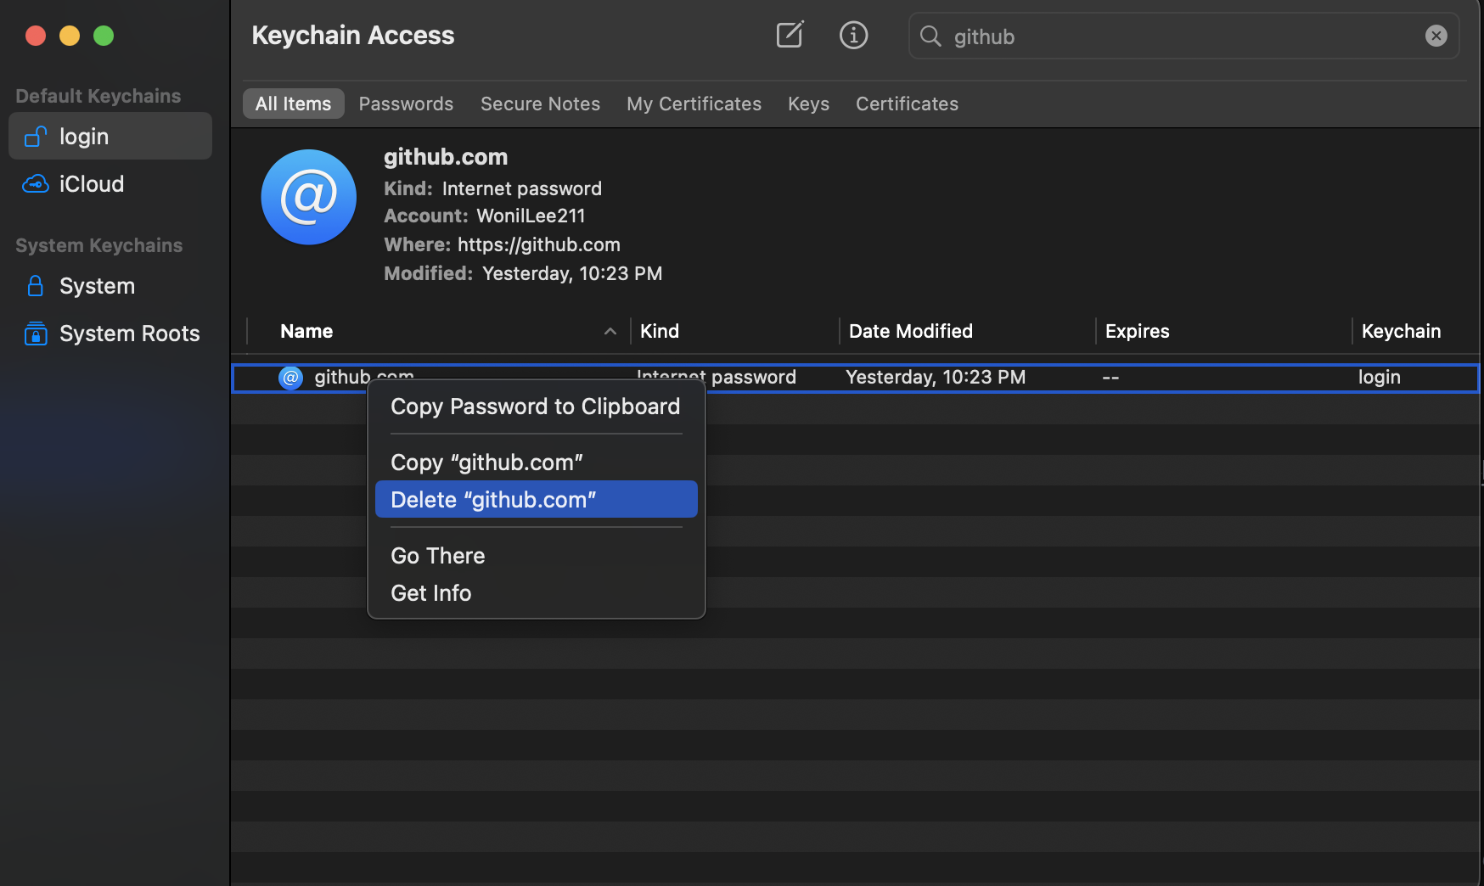Switch to the All Items tab
Screen dimensions: 1484x886
[x=293, y=104]
